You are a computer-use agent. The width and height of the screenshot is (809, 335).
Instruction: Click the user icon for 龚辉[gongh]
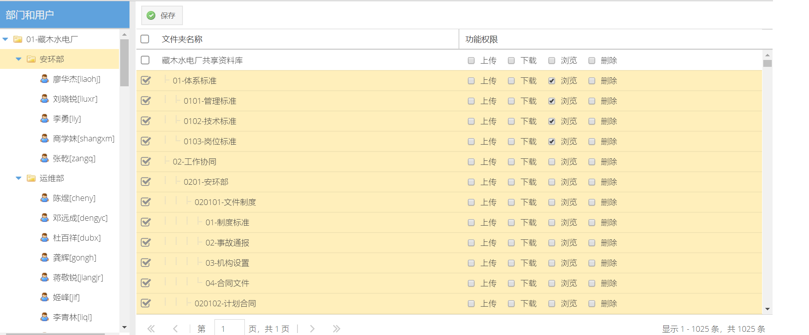coord(45,257)
